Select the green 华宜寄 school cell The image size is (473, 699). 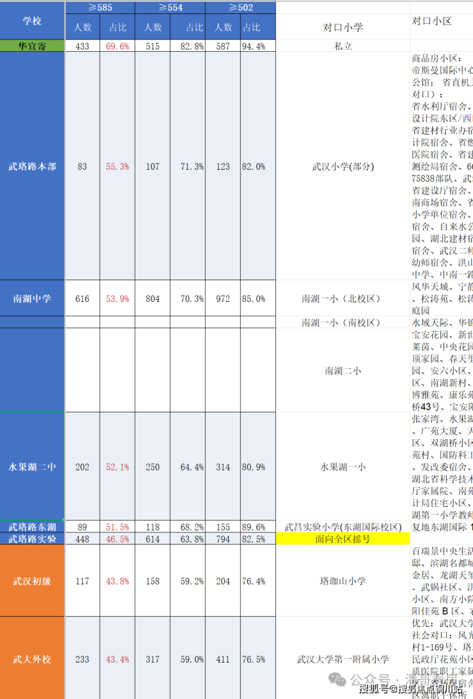32,45
